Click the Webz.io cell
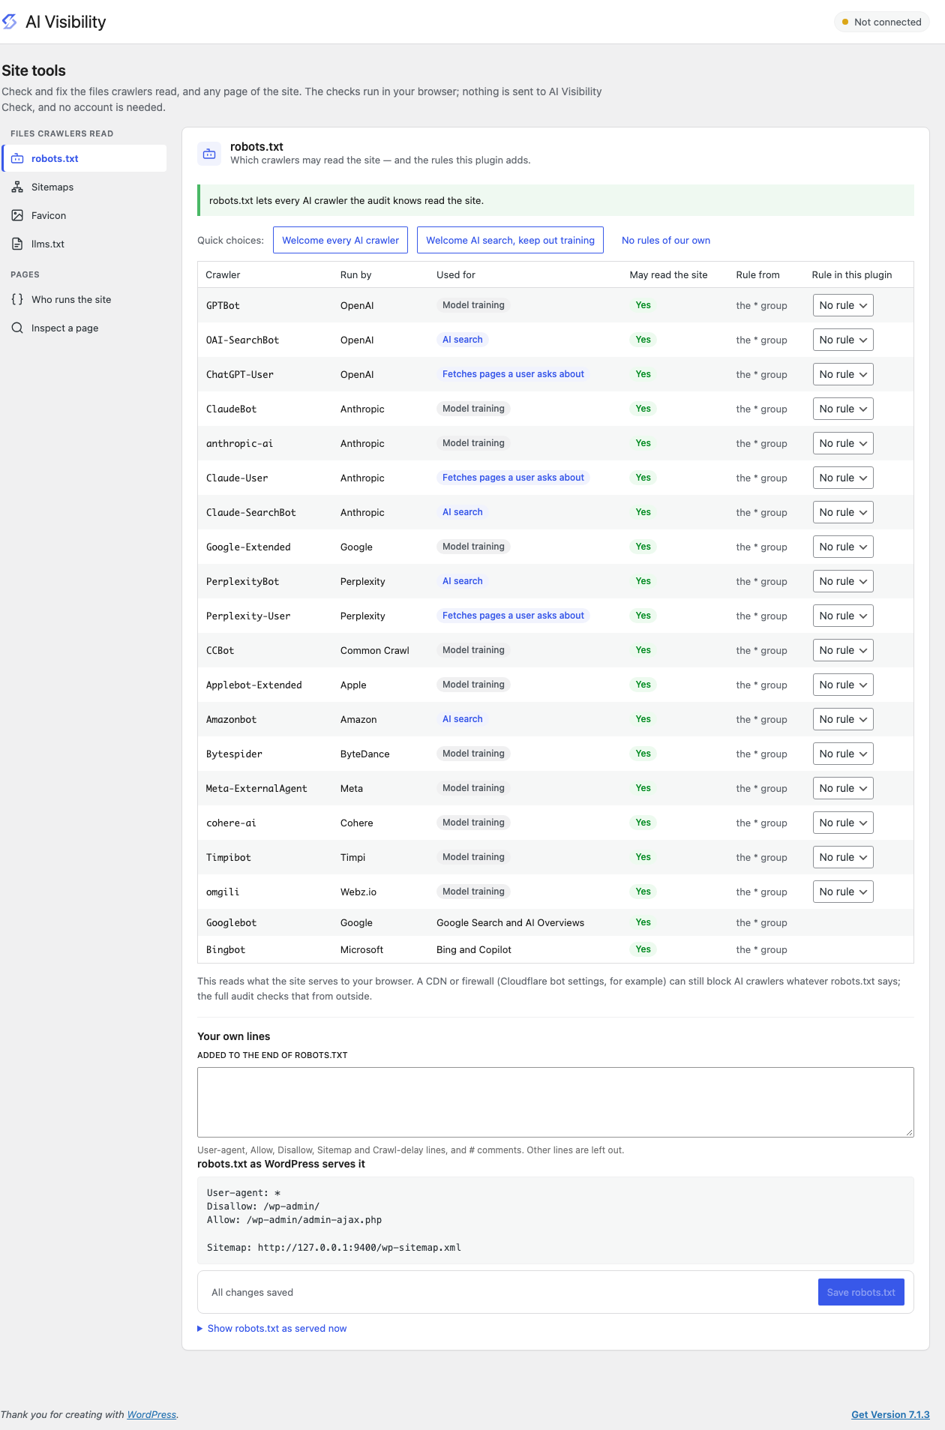The height and width of the screenshot is (1430, 945). coord(358,892)
